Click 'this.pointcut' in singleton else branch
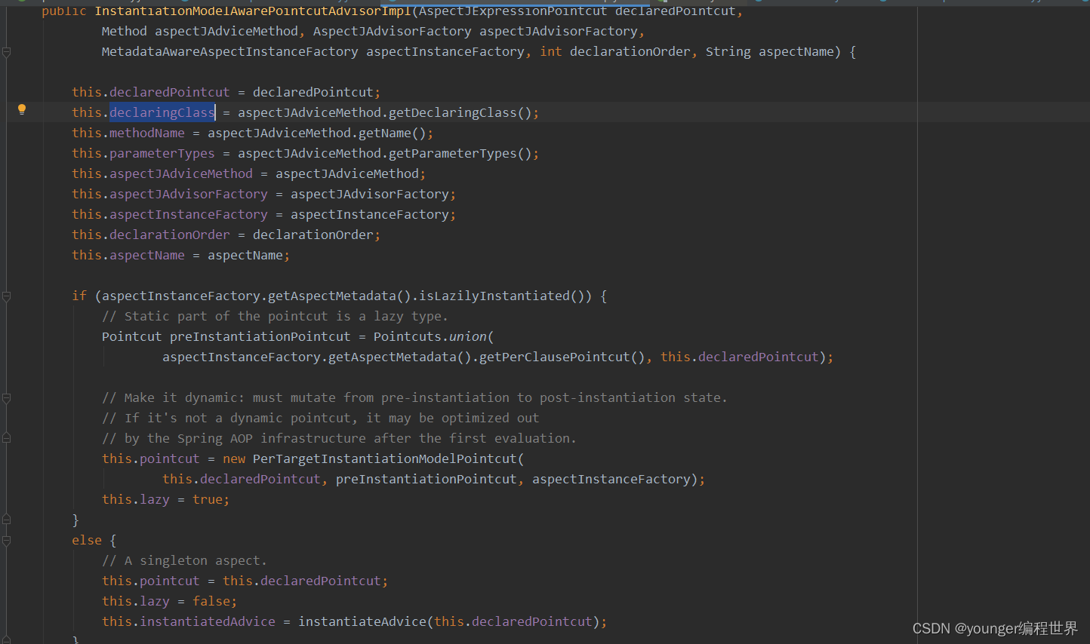 [x=151, y=581]
